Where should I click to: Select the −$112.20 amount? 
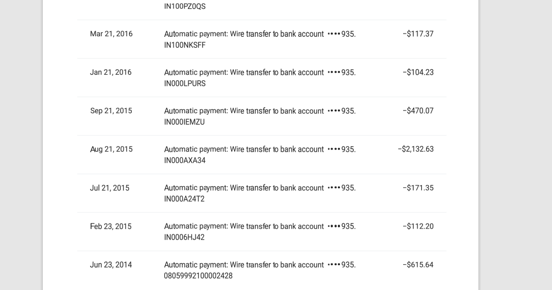click(418, 226)
